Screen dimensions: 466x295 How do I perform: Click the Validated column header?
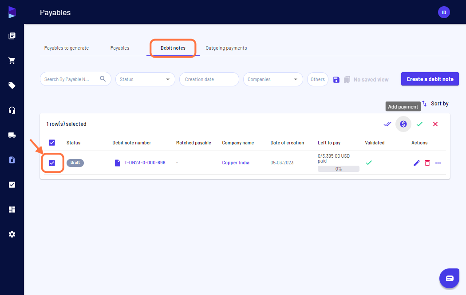tap(375, 143)
